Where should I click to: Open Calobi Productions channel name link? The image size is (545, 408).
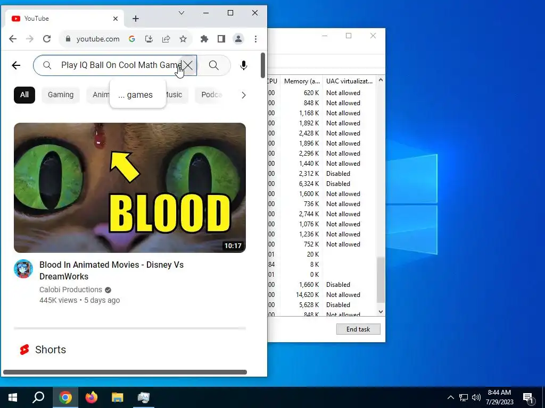point(71,290)
